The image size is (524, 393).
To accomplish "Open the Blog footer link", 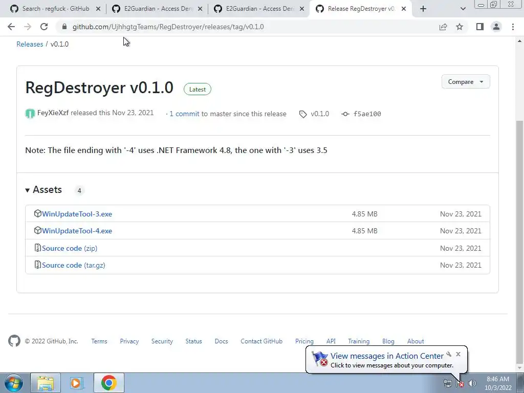I will (388, 341).
